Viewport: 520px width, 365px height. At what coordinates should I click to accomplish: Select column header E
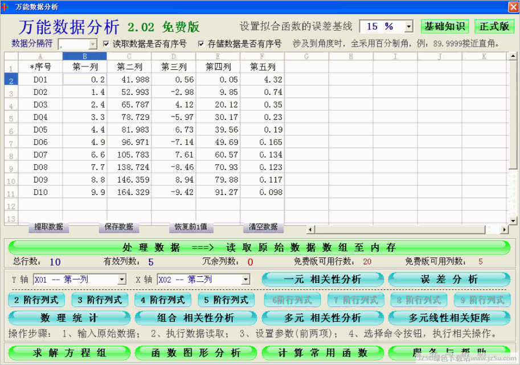pos(218,56)
